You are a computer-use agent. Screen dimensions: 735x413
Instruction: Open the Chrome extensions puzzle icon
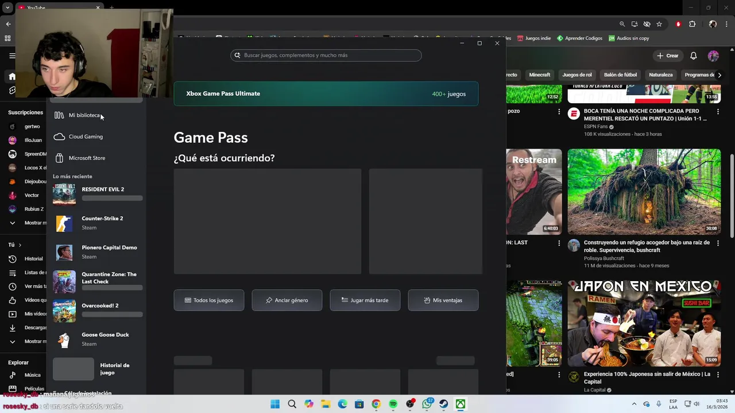coord(692,24)
